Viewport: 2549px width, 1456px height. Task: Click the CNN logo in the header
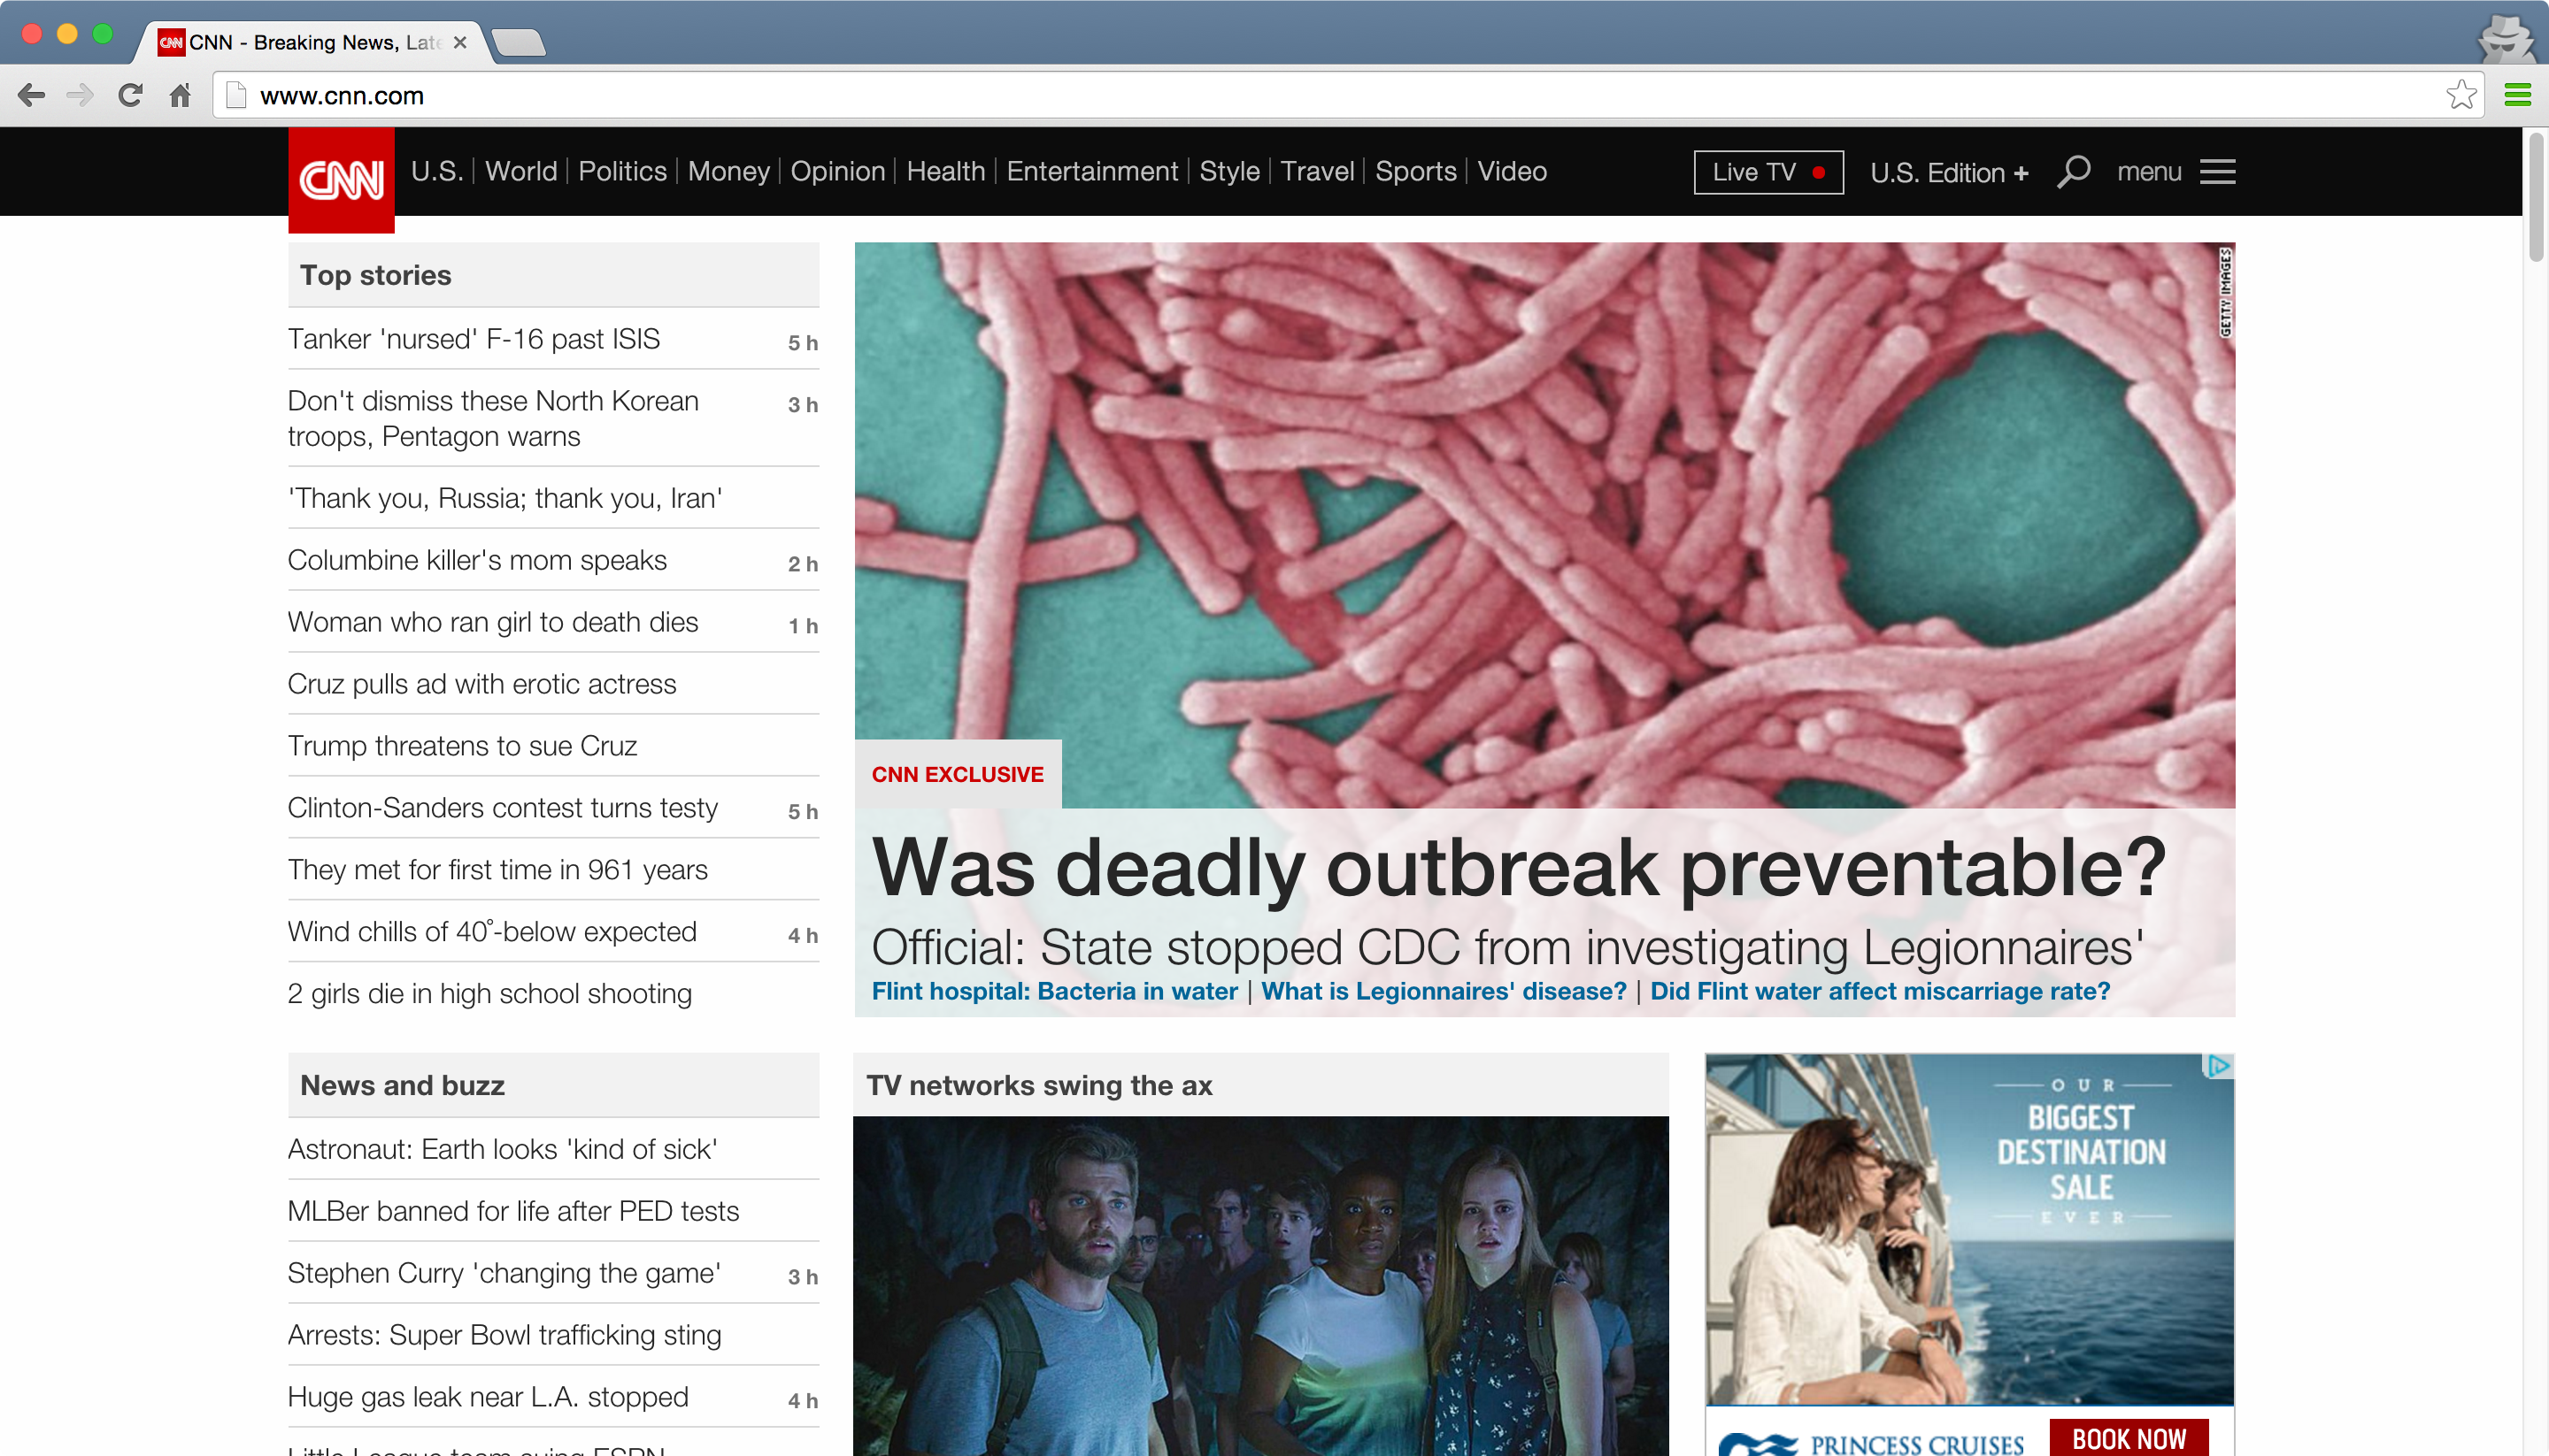pos(341,180)
